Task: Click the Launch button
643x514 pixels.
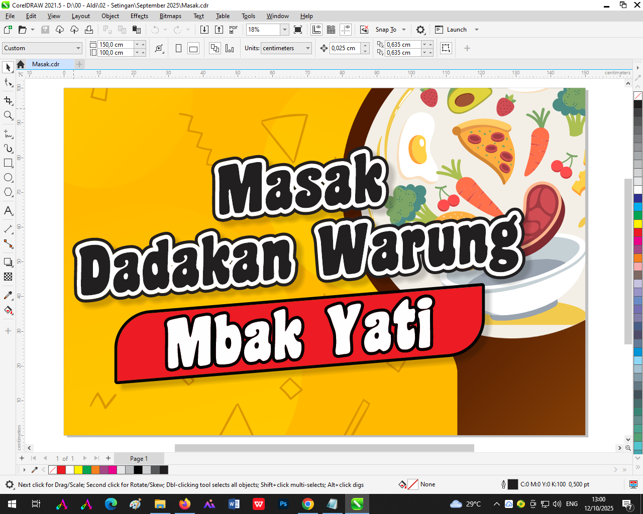Action: pos(457,30)
